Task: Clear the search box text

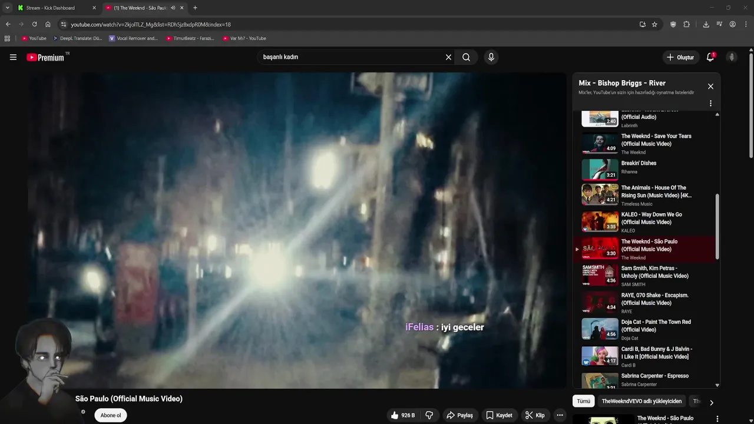Action: [x=448, y=57]
